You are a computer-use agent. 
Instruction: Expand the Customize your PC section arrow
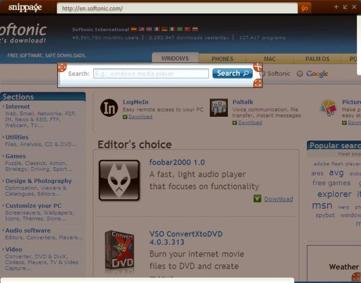click(x=3, y=206)
